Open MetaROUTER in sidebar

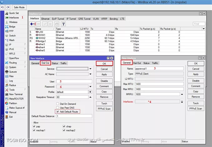tap(14, 99)
